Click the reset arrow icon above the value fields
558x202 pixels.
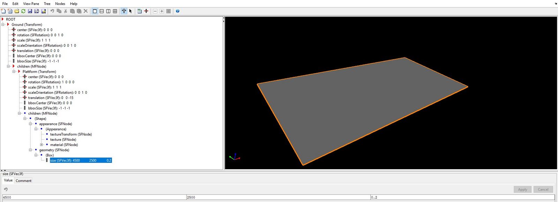coord(6,189)
